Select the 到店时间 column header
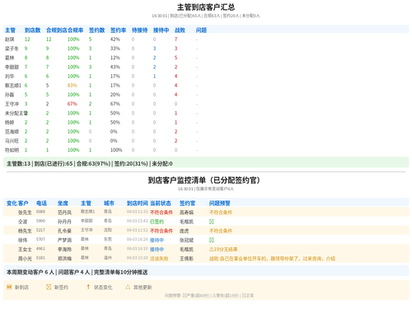Viewport: 412px width, 314px height. coord(138,203)
